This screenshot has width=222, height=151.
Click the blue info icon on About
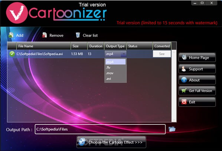click(x=184, y=80)
